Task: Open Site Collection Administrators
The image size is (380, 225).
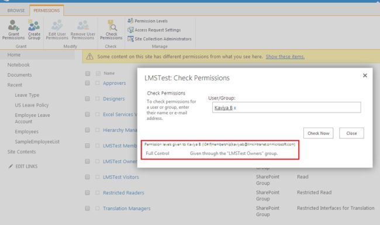Action: pyautogui.click(x=160, y=39)
